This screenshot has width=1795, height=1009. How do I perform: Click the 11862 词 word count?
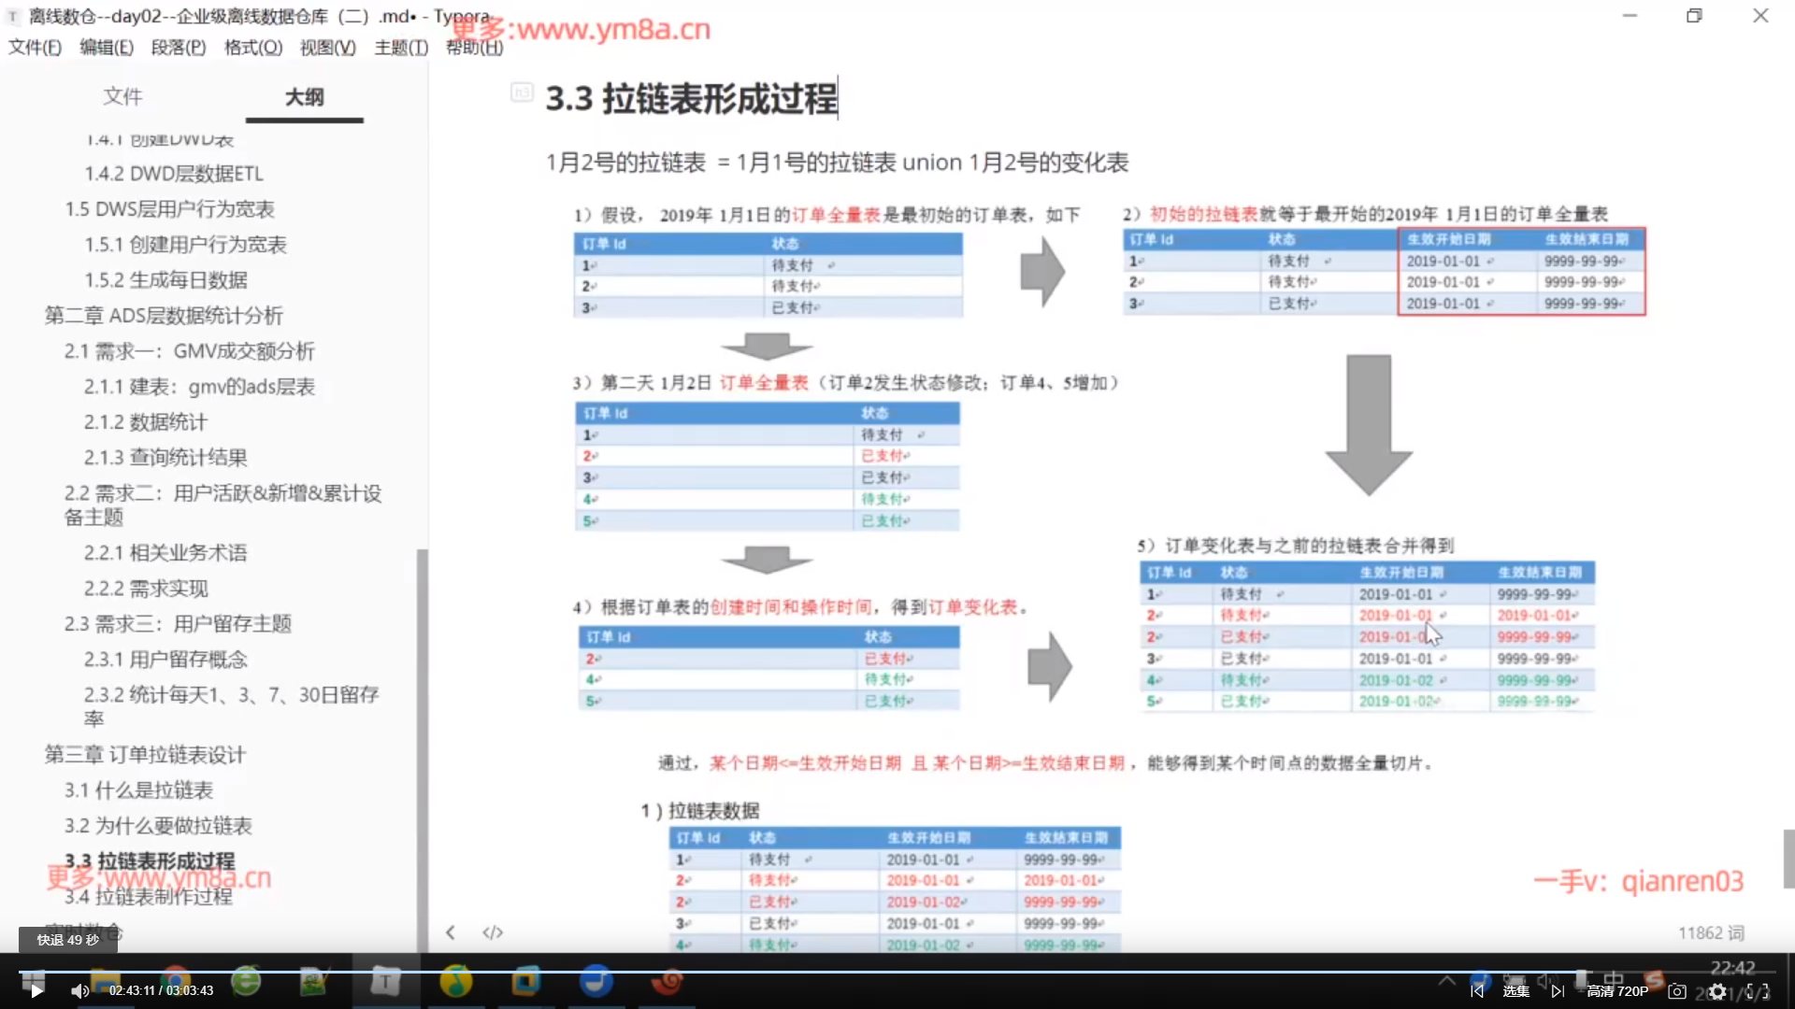[1710, 932]
